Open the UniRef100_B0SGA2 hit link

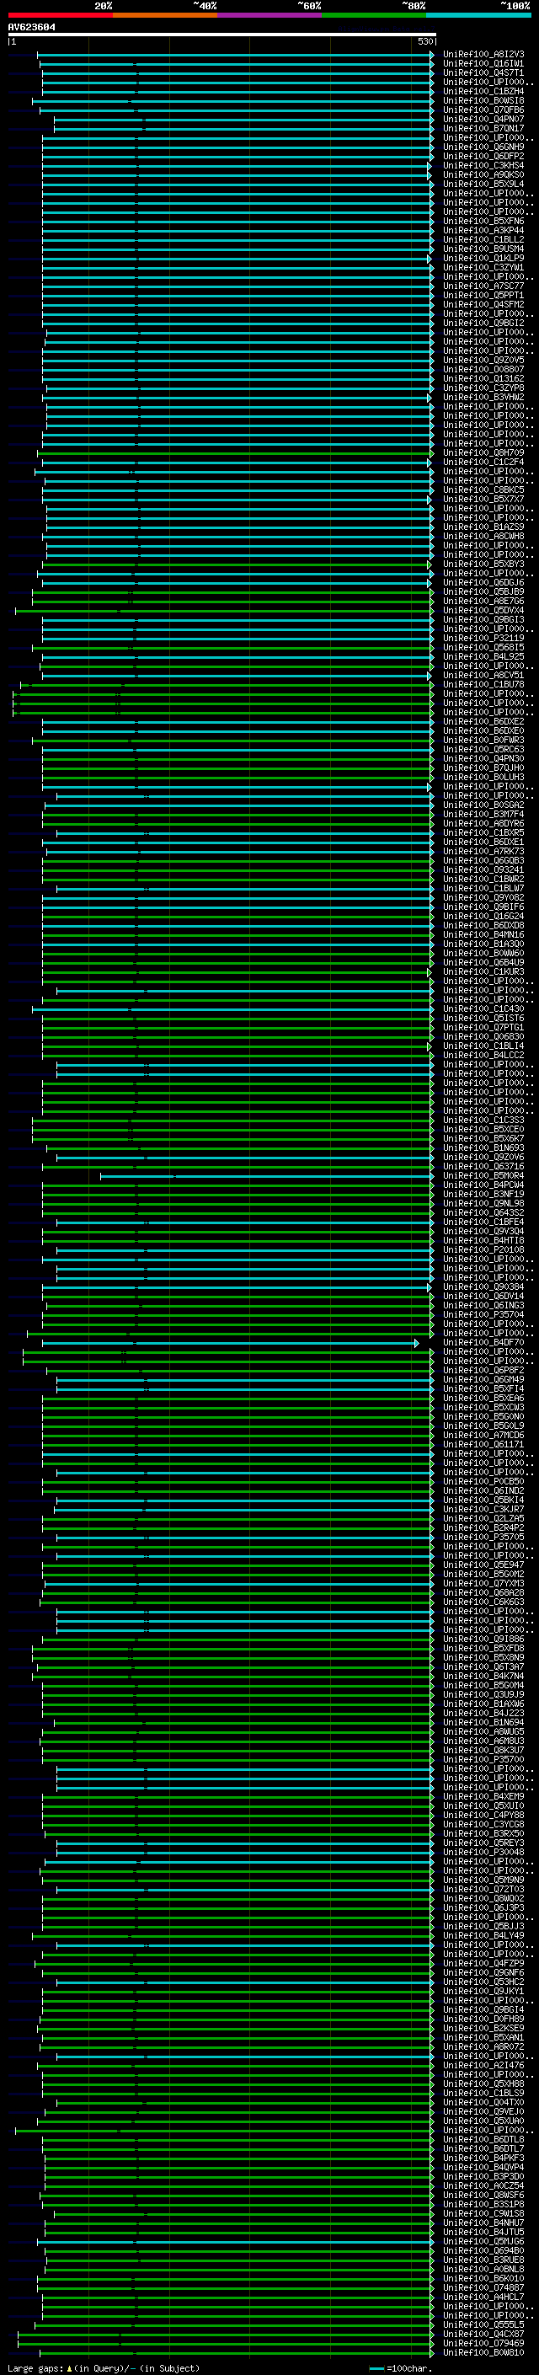coord(483,805)
